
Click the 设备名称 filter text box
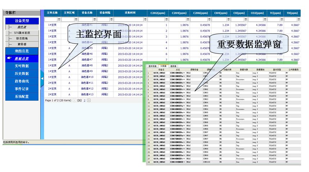point(86,19)
